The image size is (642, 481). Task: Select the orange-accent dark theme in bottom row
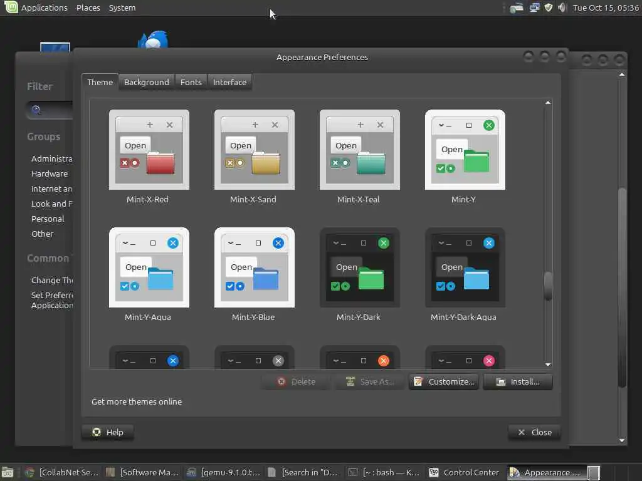pyautogui.click(x=359, y=356)
